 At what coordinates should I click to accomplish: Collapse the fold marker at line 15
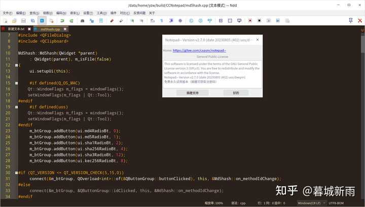[16, 83]
